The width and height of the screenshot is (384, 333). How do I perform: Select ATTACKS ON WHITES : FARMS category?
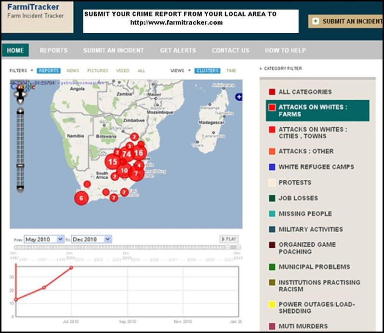[318, 110]
